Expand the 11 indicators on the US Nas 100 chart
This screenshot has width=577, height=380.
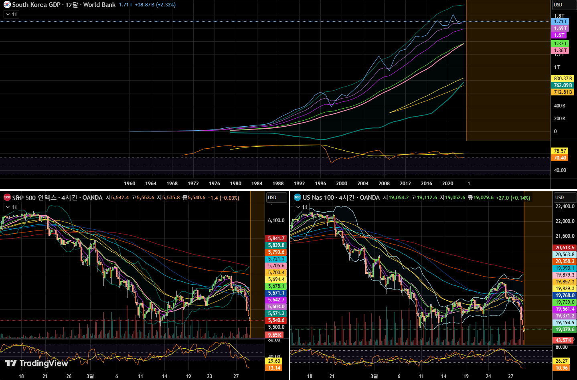coord(302,207)
